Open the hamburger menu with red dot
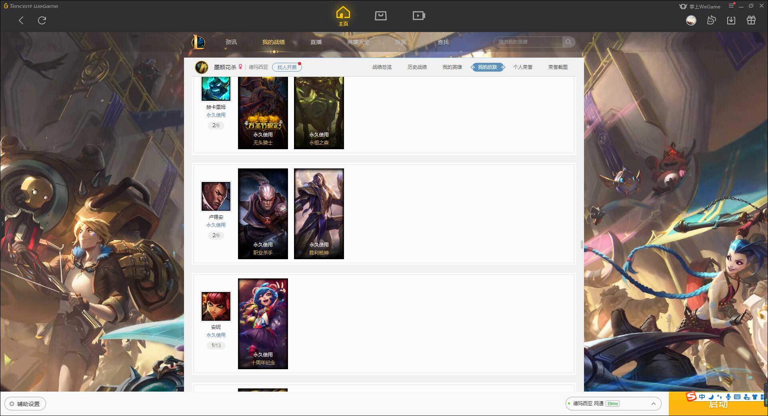 [x=732, y=6]
